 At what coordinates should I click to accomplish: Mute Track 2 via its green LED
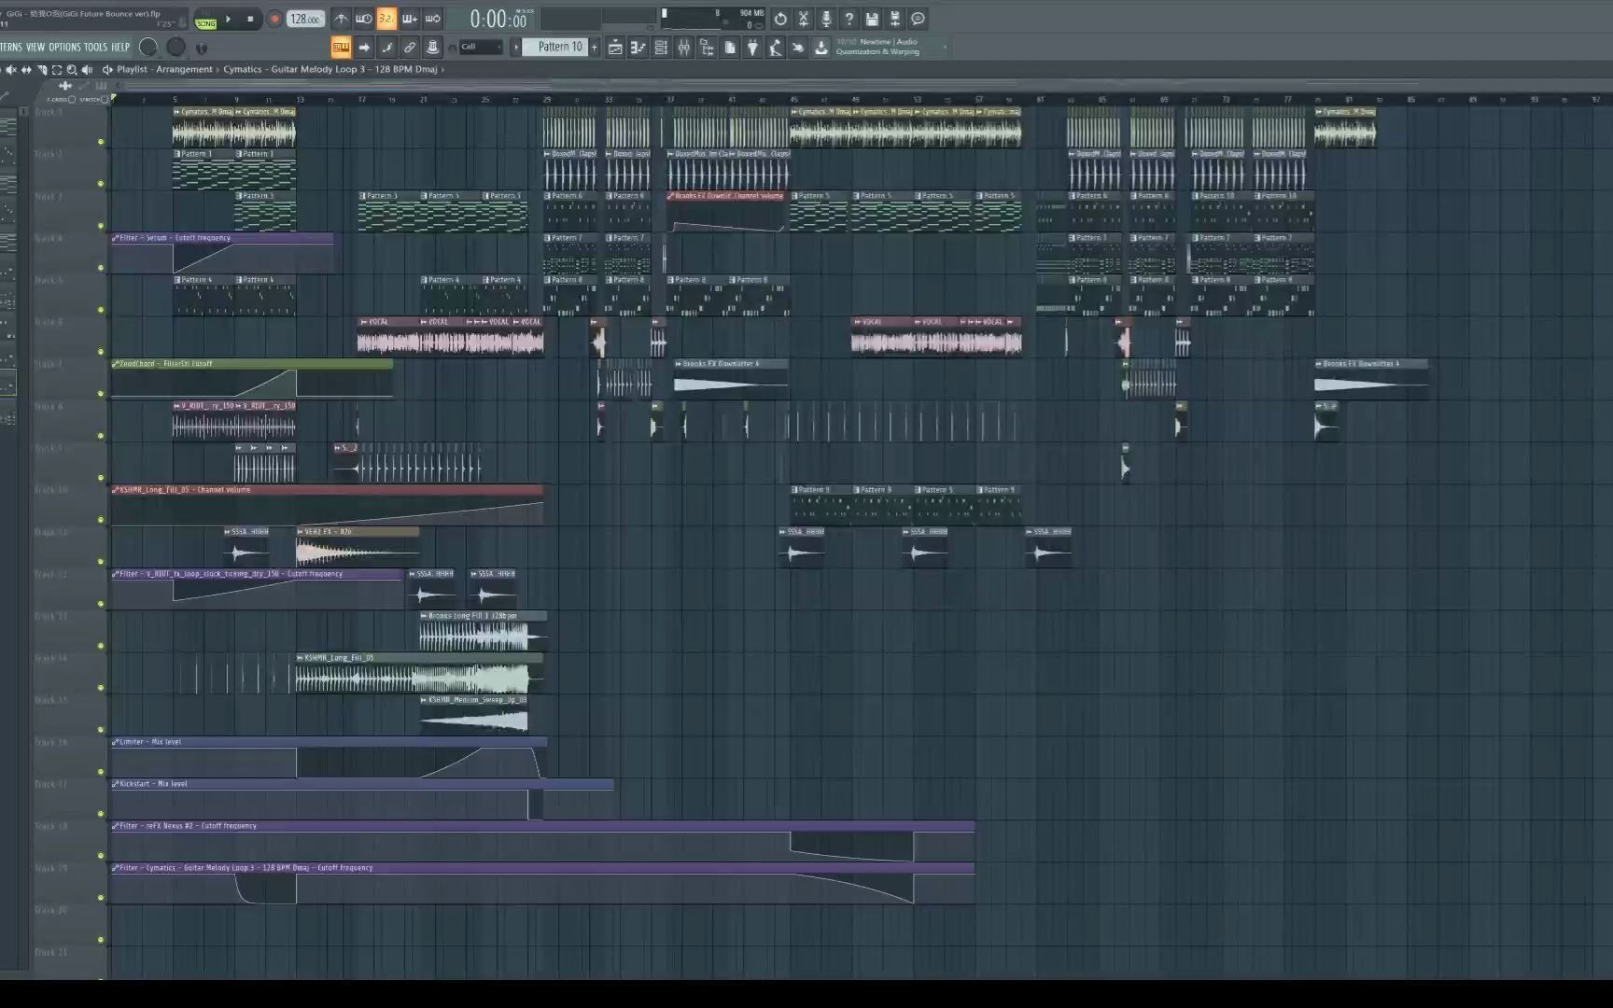click(x=101, y=184)
